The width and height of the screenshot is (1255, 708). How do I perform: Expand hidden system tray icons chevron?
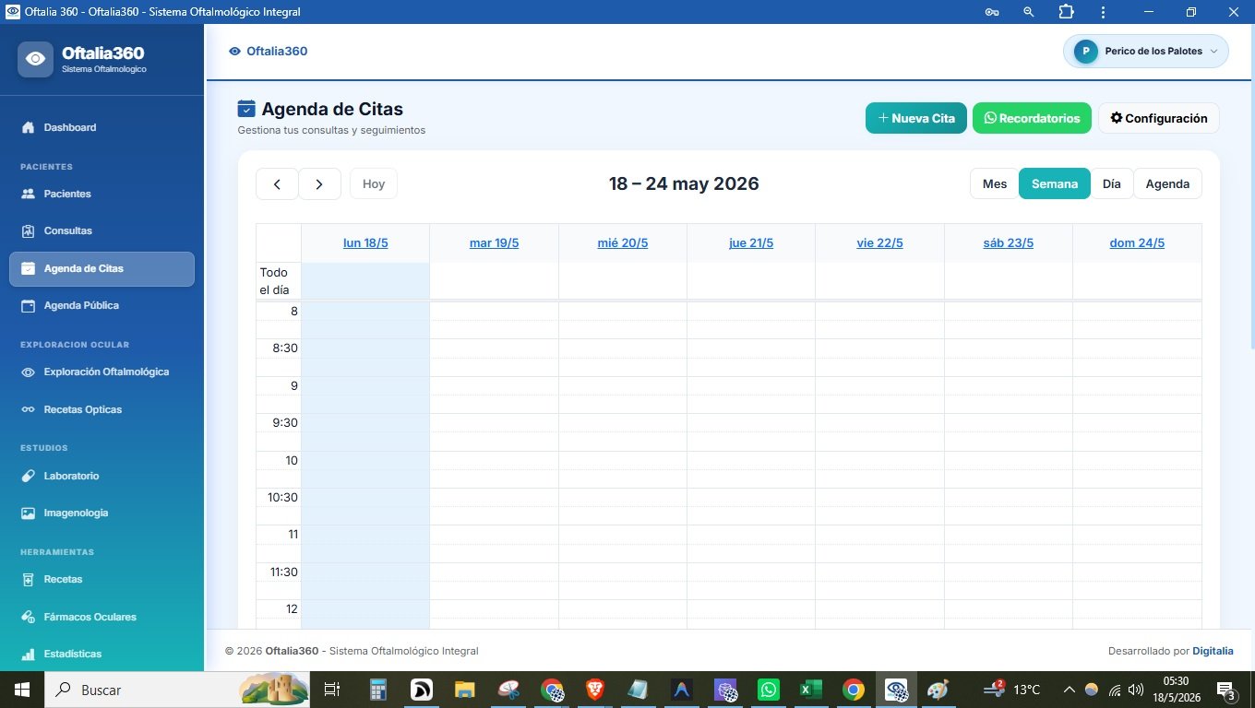[1070, 690]
